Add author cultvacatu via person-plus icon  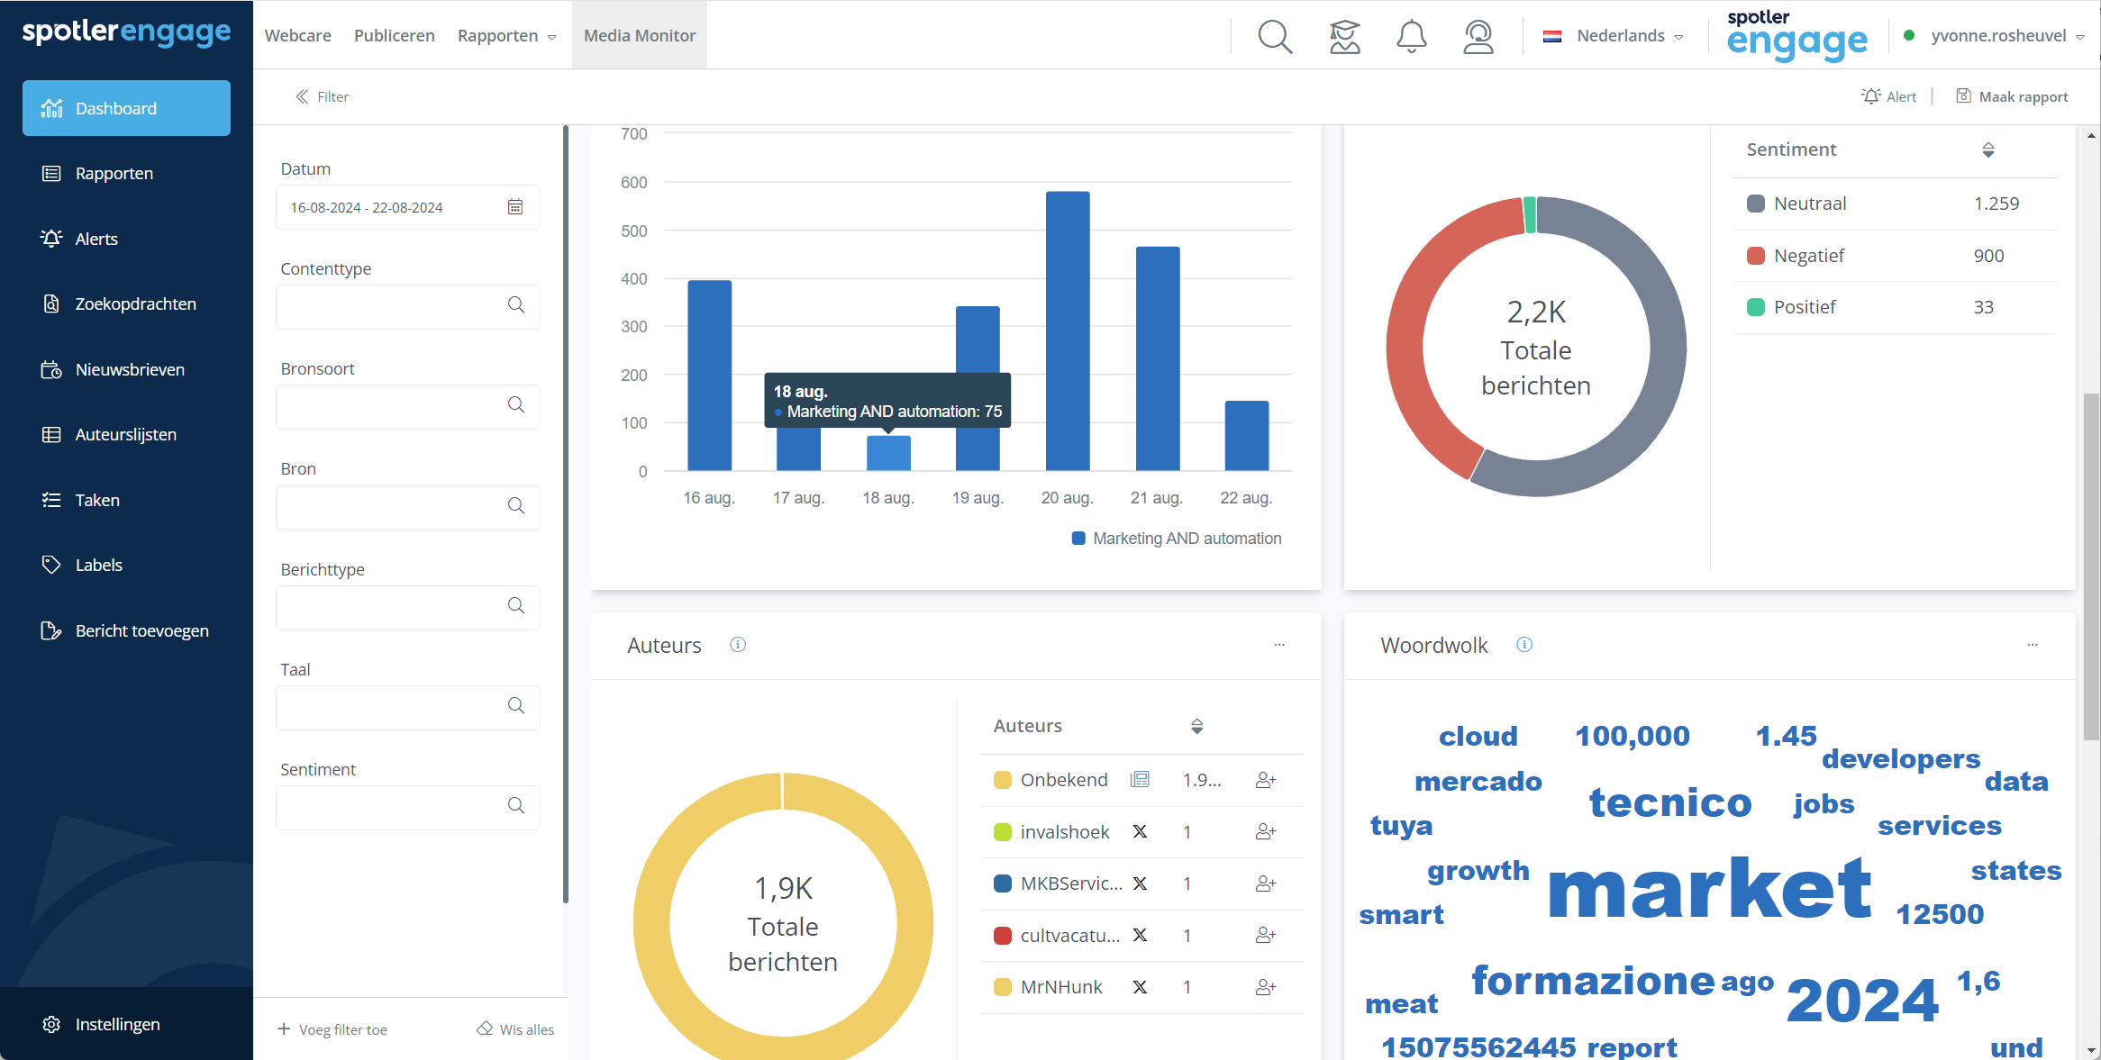[1266, 935]
